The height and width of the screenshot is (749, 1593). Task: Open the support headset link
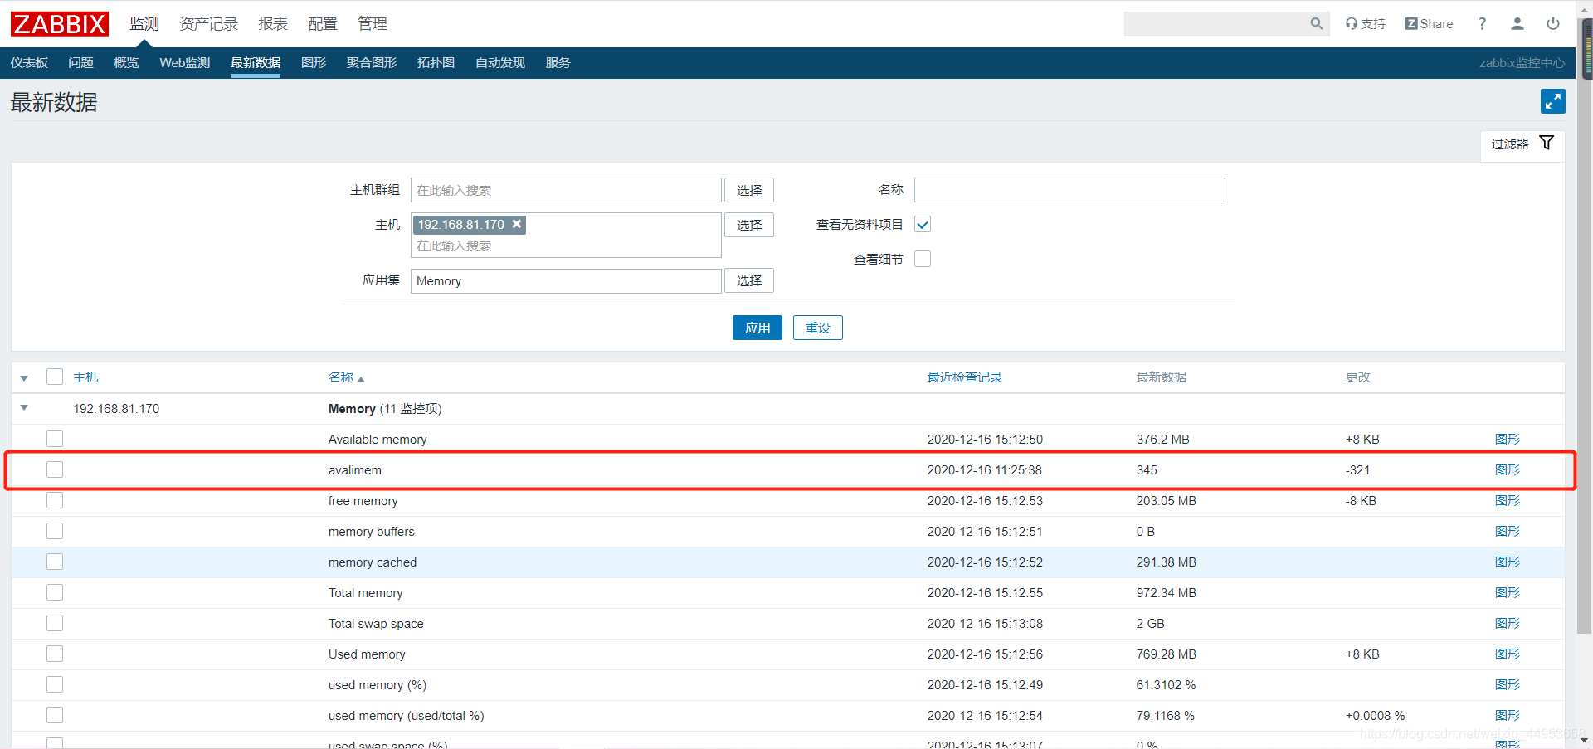(x=1366, y=24)
